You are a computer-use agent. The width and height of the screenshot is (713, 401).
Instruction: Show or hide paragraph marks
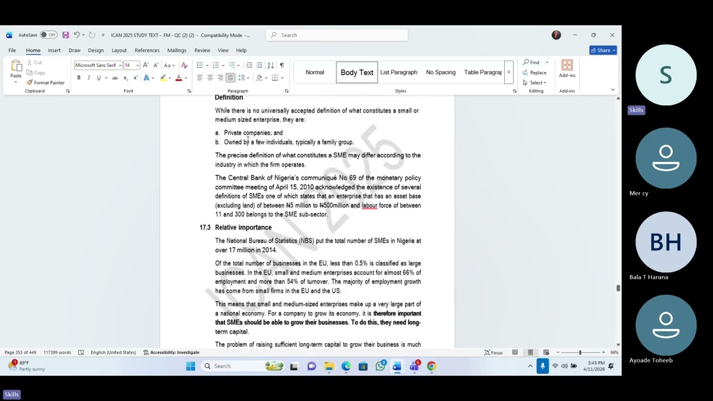(282, 65)
